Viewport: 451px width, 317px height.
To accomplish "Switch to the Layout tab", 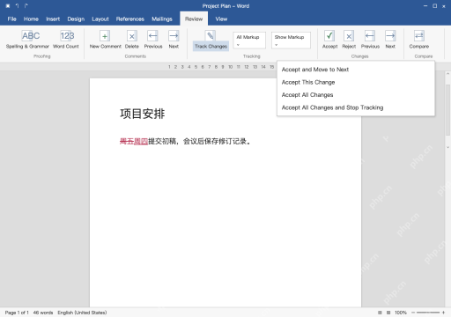I will pos(100,19).
